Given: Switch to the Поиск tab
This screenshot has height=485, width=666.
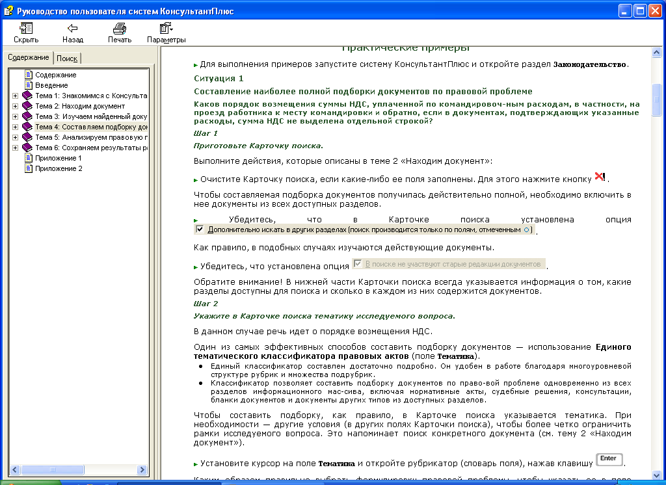Looking at the screenshot, I should [x=67, y=58].
